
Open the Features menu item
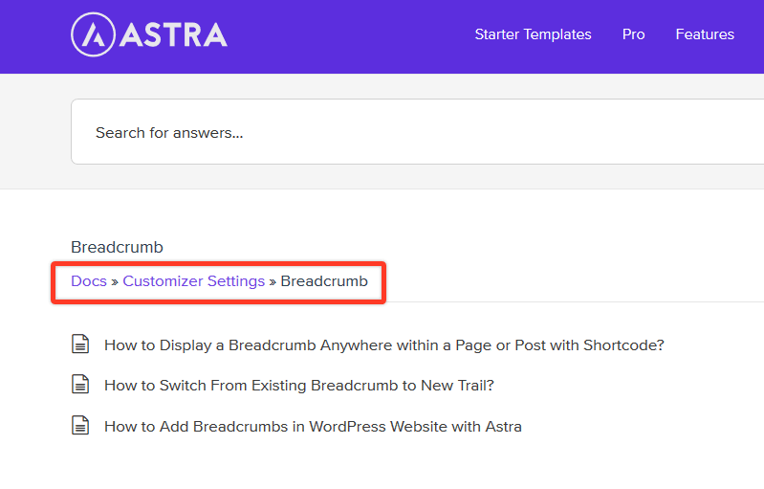point(705,34)
